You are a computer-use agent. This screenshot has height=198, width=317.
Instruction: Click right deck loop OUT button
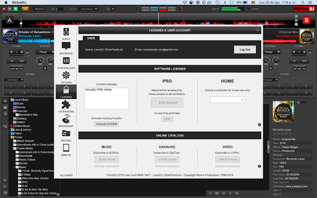click(304, 61)
